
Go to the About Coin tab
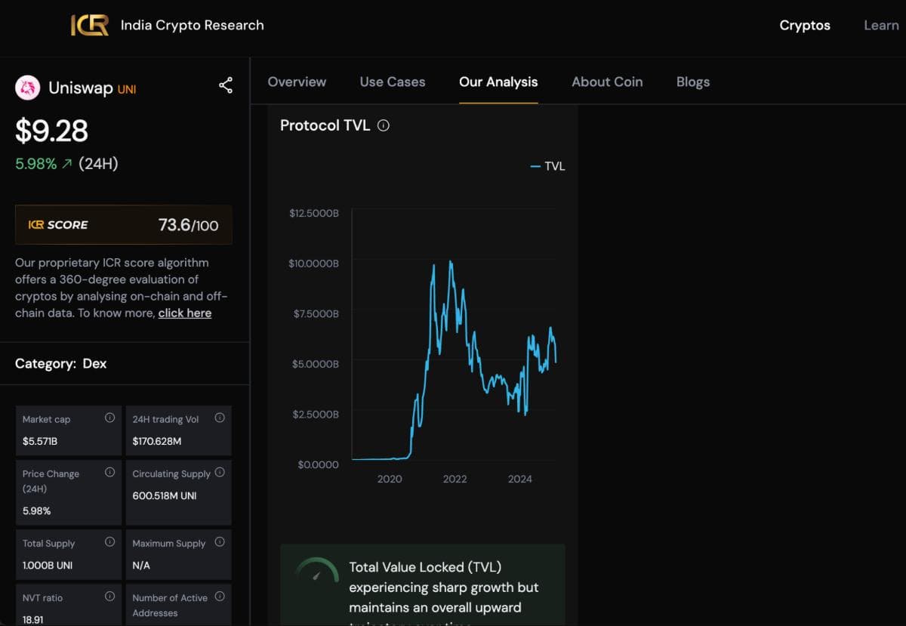tap(607, 82)
